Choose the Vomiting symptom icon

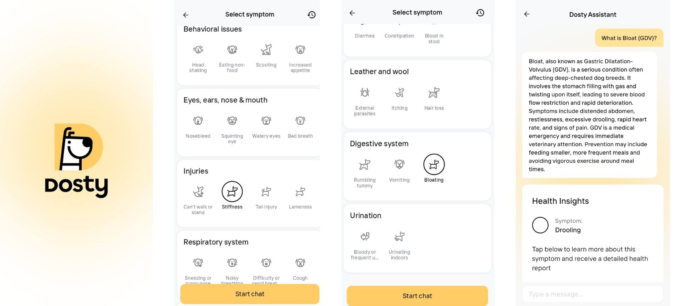399,165
